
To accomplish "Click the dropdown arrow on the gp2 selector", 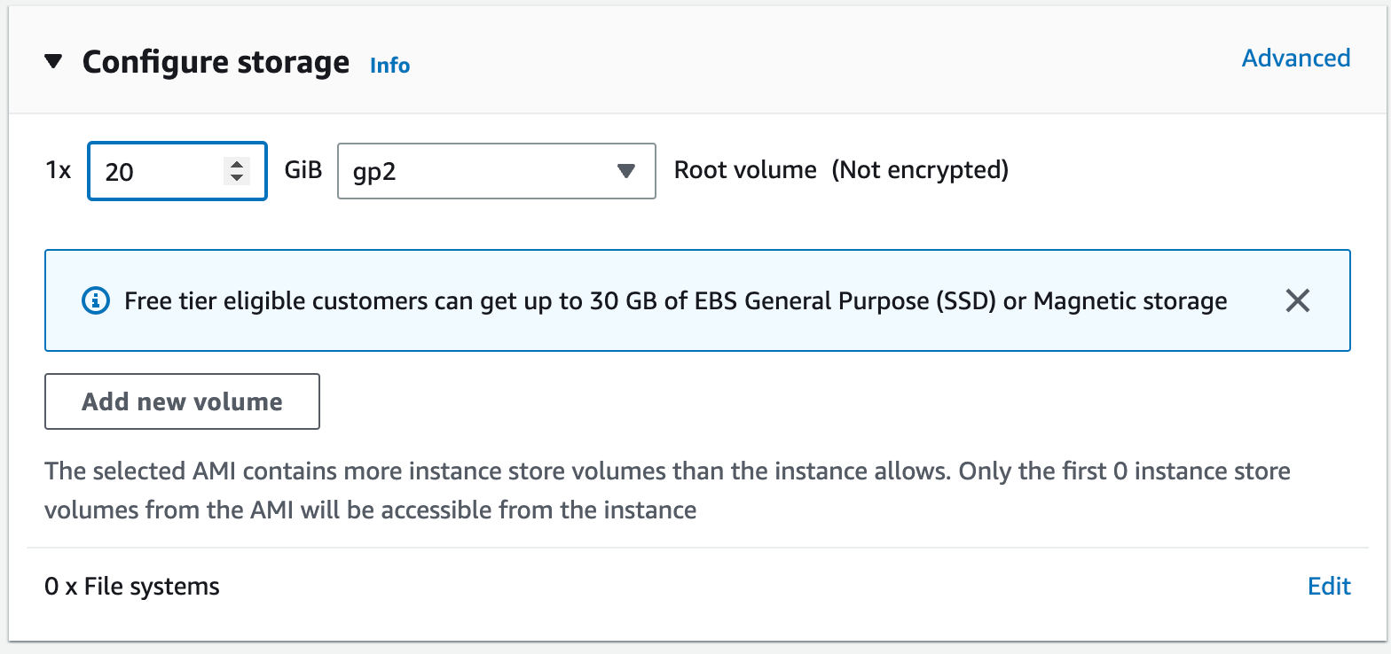I will pyautogui.click(x=626, y=171).
